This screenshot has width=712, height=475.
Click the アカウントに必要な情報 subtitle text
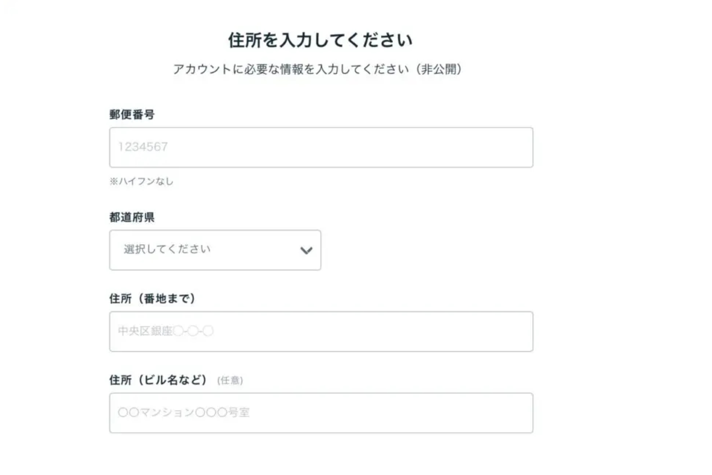point(320,68)
